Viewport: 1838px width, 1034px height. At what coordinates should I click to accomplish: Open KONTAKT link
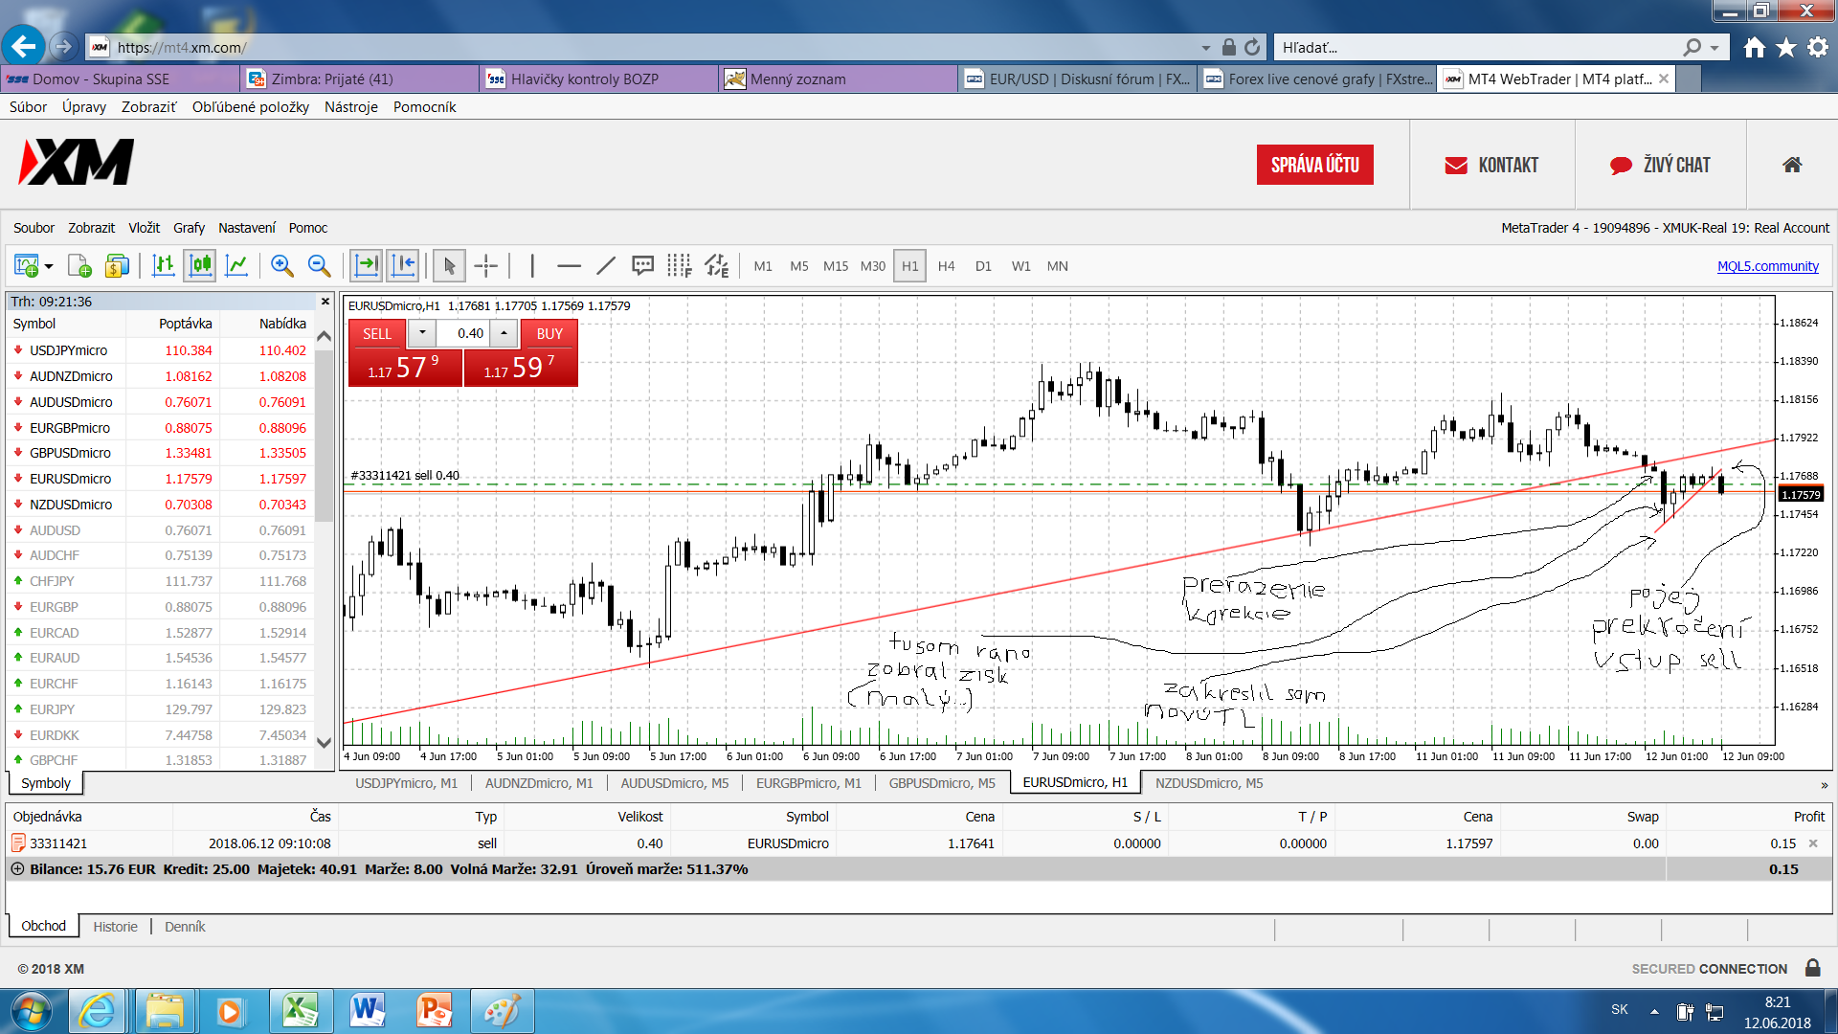click(x=1491, y=165)
